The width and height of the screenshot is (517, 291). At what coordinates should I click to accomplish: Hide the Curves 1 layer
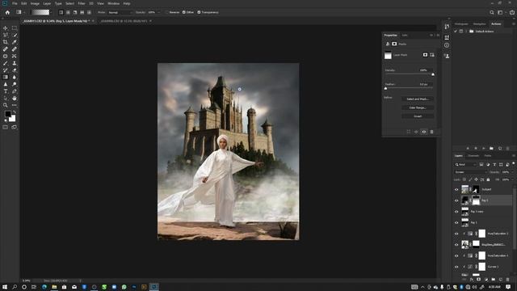click(x=456, y=267)
